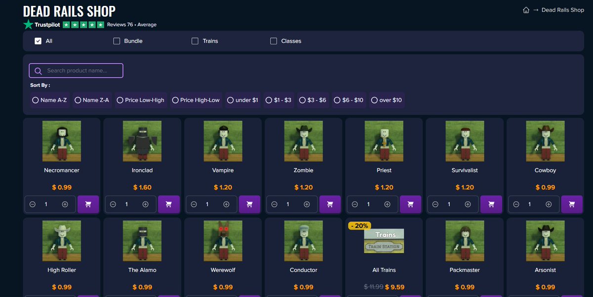Decrease Survivalist quantity with minus icon

pyautogui.click(x=435, y=204)
